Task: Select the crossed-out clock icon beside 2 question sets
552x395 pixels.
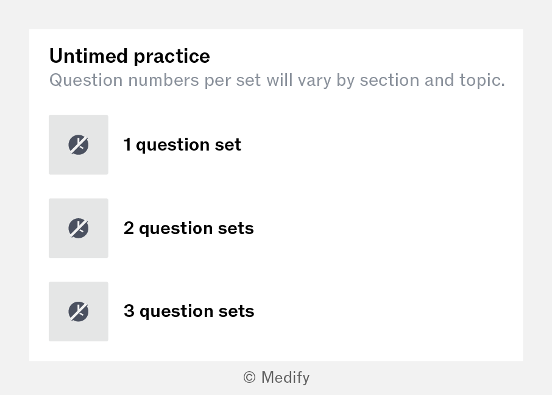Action: [x=79, y=228]
